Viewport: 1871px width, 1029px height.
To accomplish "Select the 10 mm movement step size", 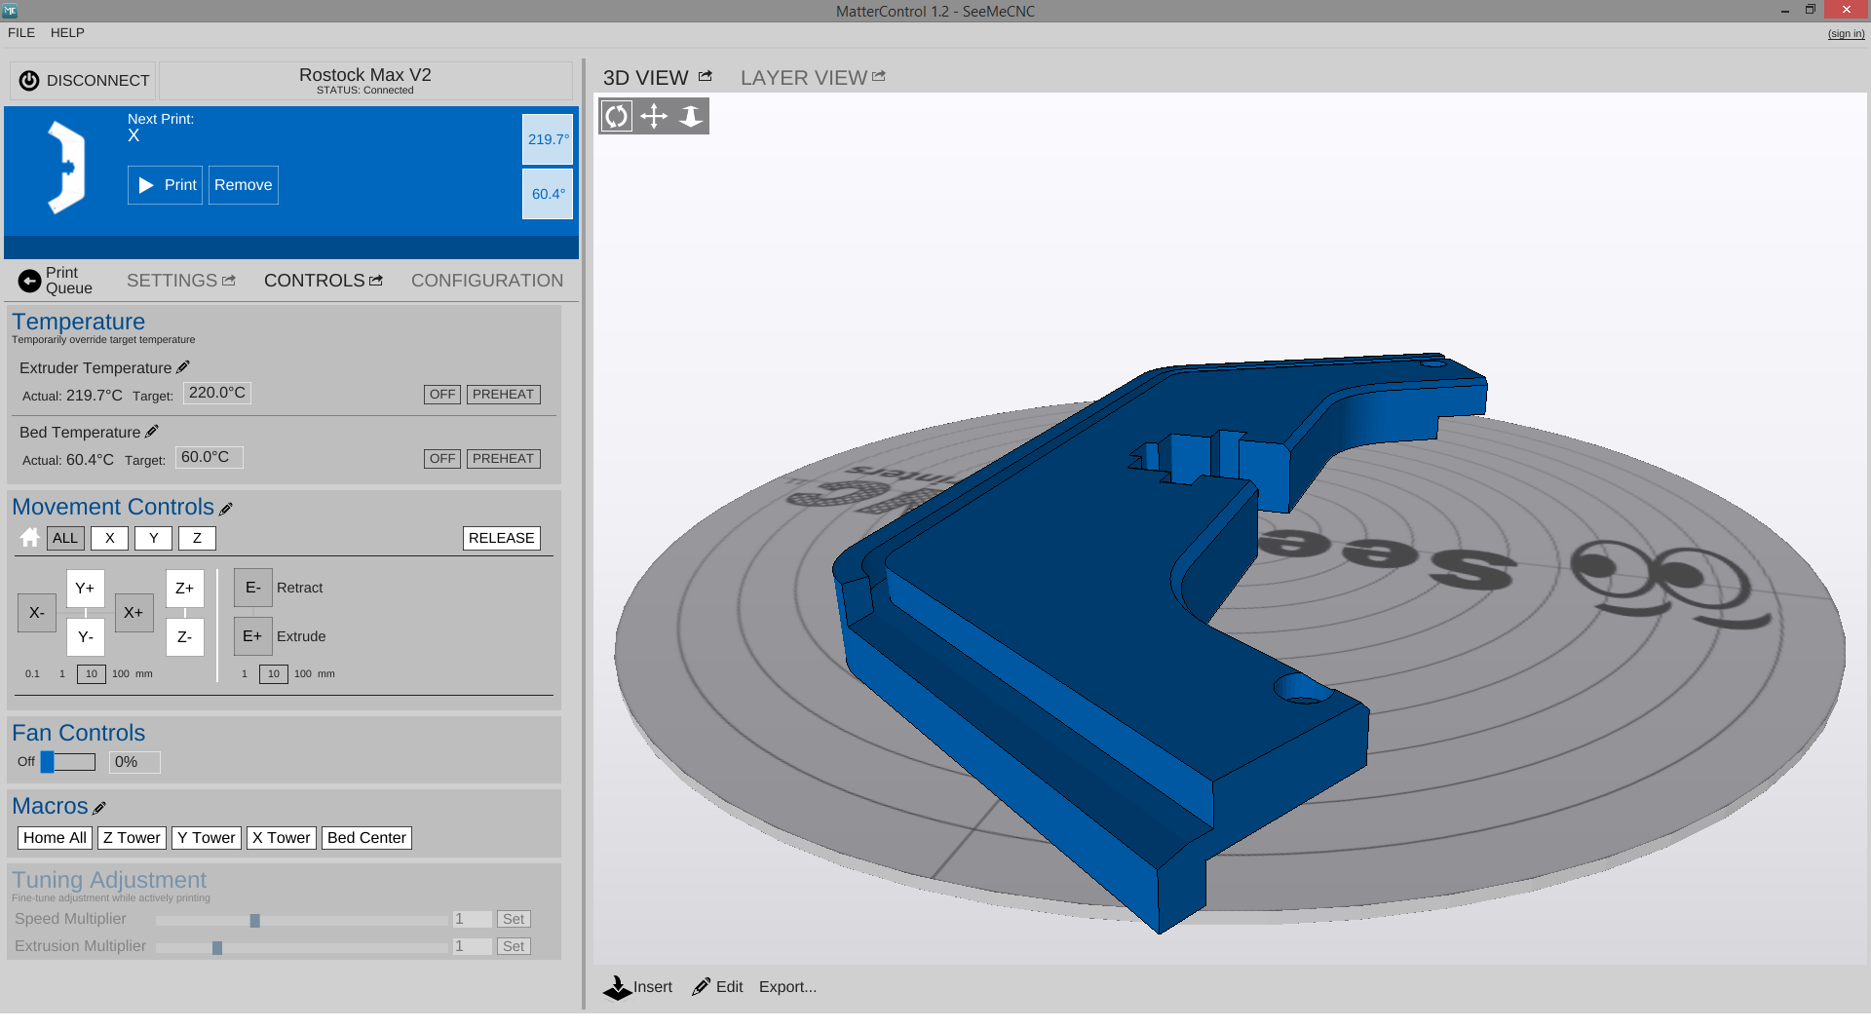I will coord(92,674).
